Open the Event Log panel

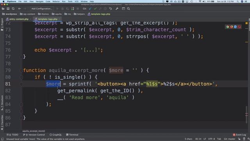(x=239, y=135)
